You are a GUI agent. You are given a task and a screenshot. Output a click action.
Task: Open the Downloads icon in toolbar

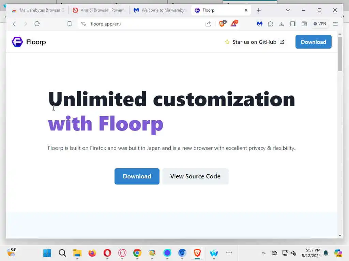[x=282, y=24]
